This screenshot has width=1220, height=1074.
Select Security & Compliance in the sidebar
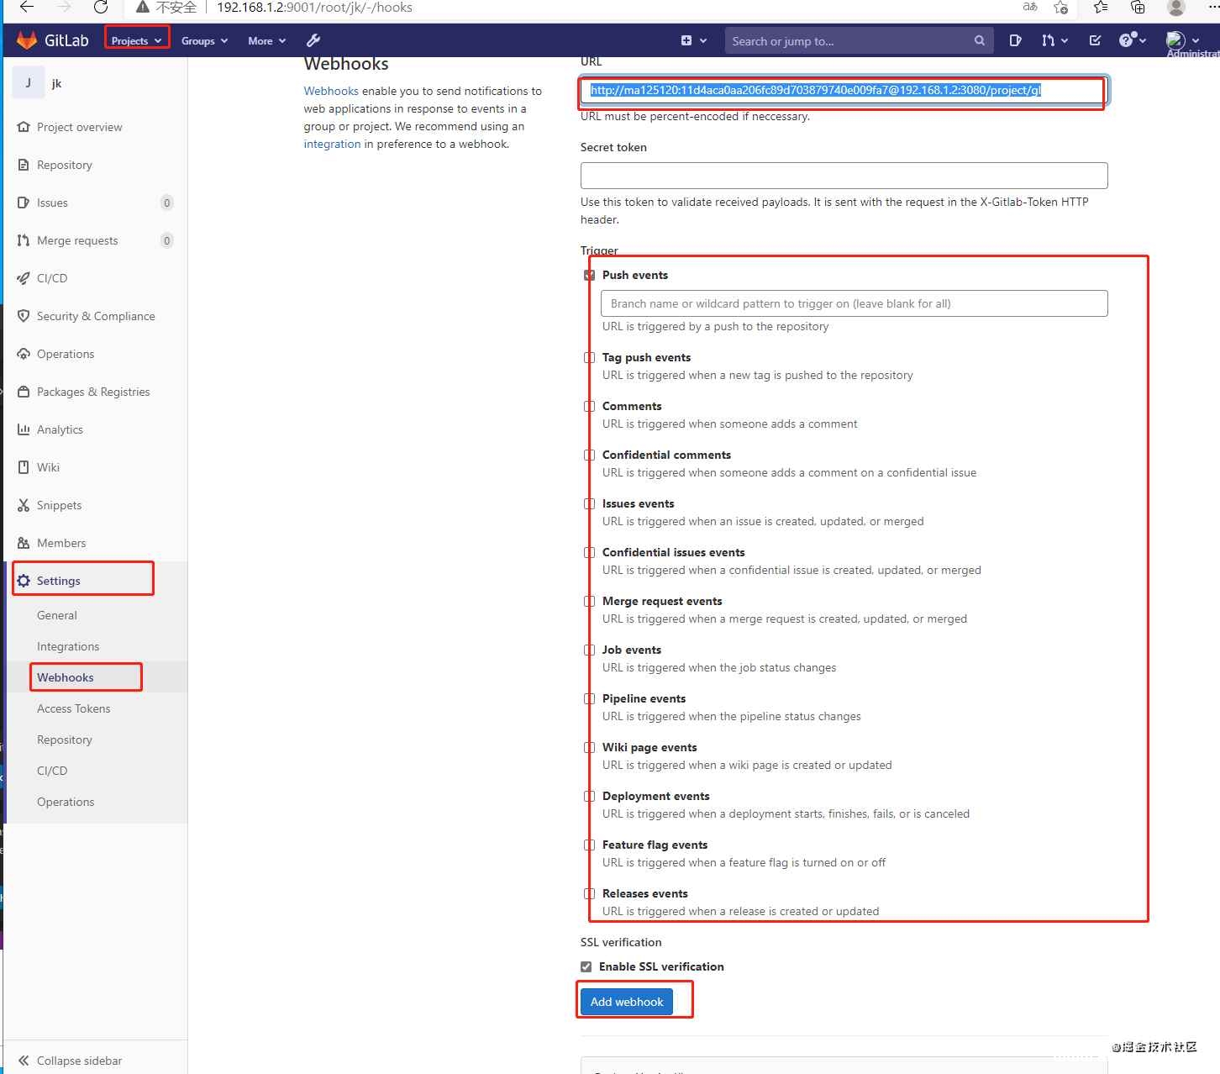95,316
